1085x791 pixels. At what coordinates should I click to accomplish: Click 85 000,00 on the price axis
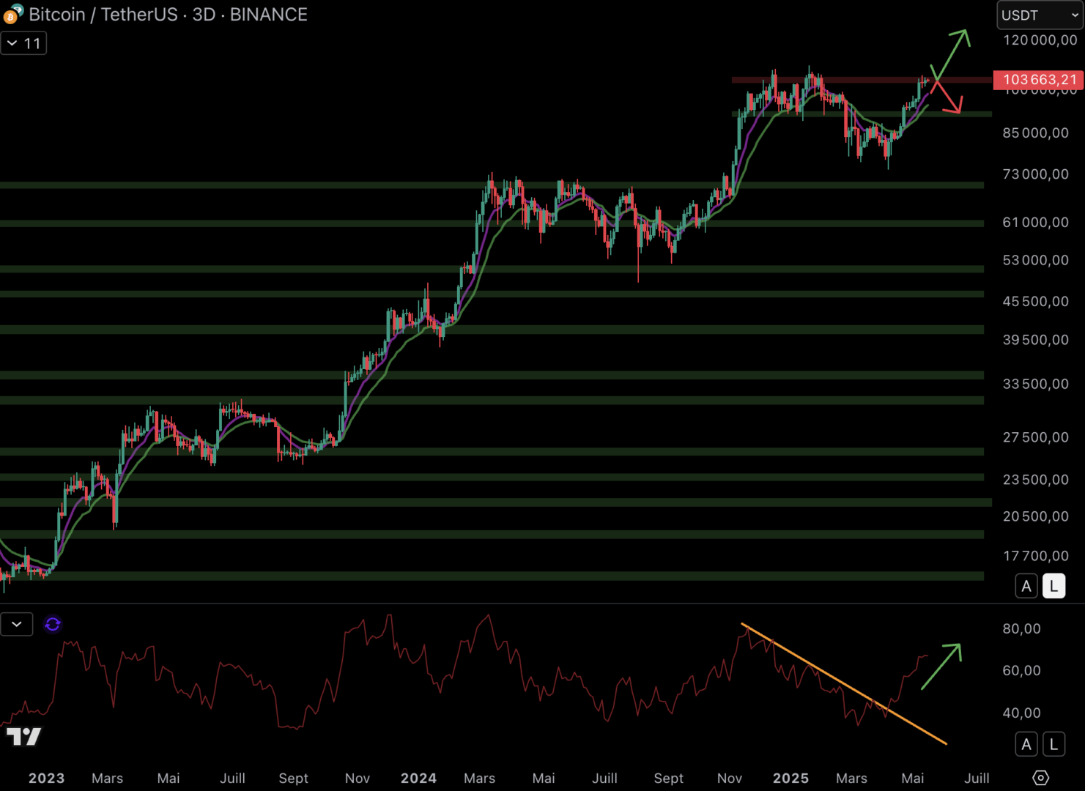point(1035,133)
